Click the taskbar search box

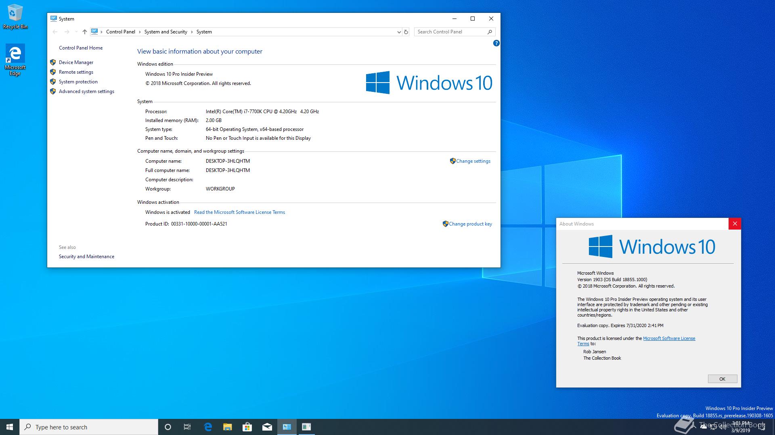(x=89, y=427)
